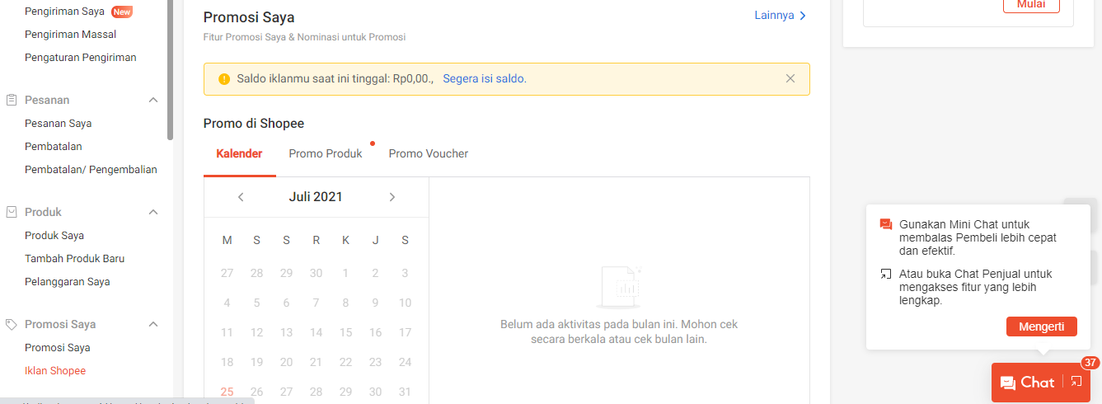
Task: Collapse the Pesanan menu section
Action: click(x=153, y=100)
